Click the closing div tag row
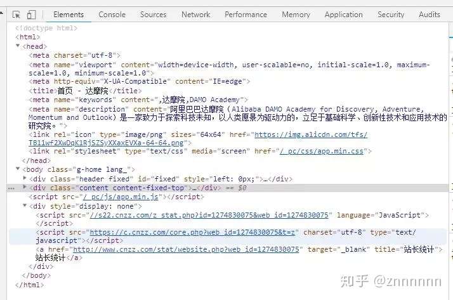Screen dimensions: 453x300 [41, 266]
